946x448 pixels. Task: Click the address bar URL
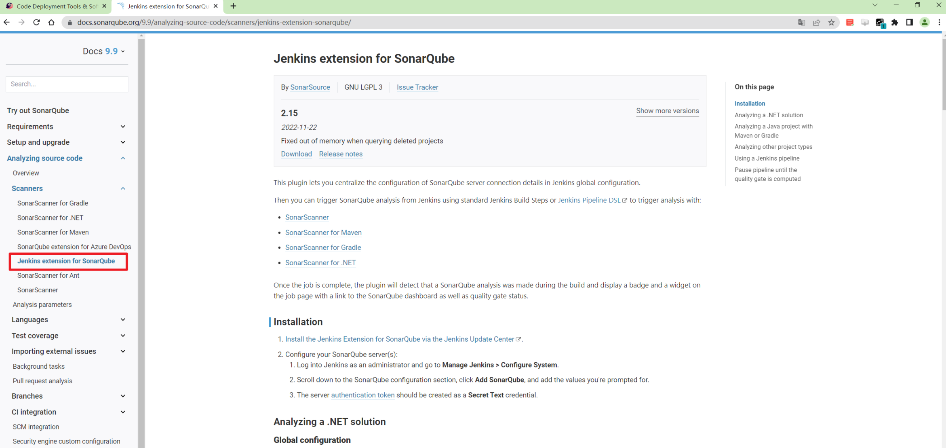click(x=214, y=22)
